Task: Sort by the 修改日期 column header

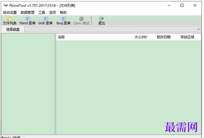Action: (x=164, y=37)
